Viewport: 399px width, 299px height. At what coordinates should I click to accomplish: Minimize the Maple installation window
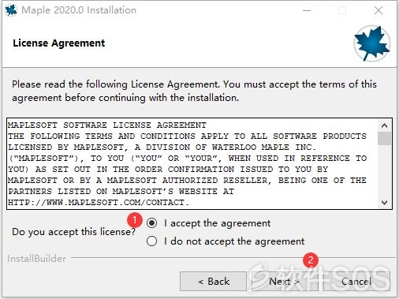pos(307,10)
